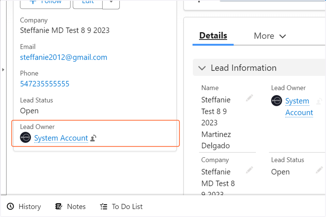Screen dimensions: 326x217
Task: Edit the Lead Status field with pencil icon
Action: click(x=319, y=170)
